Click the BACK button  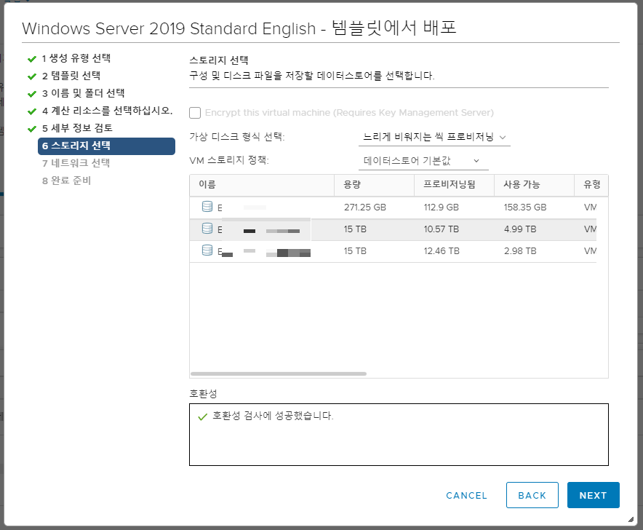(x=532, y=495)
